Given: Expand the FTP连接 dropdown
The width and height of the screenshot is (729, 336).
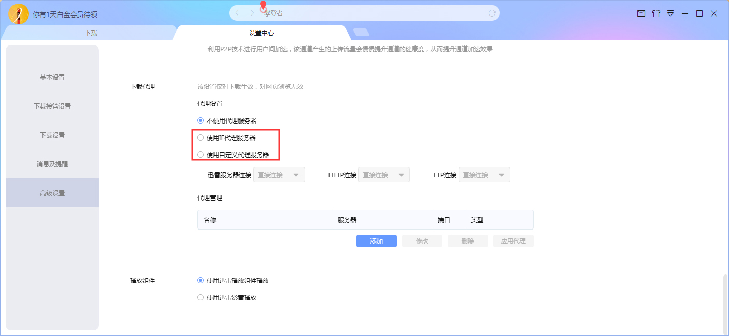Looking at the screenshot, I should point(484,175).
